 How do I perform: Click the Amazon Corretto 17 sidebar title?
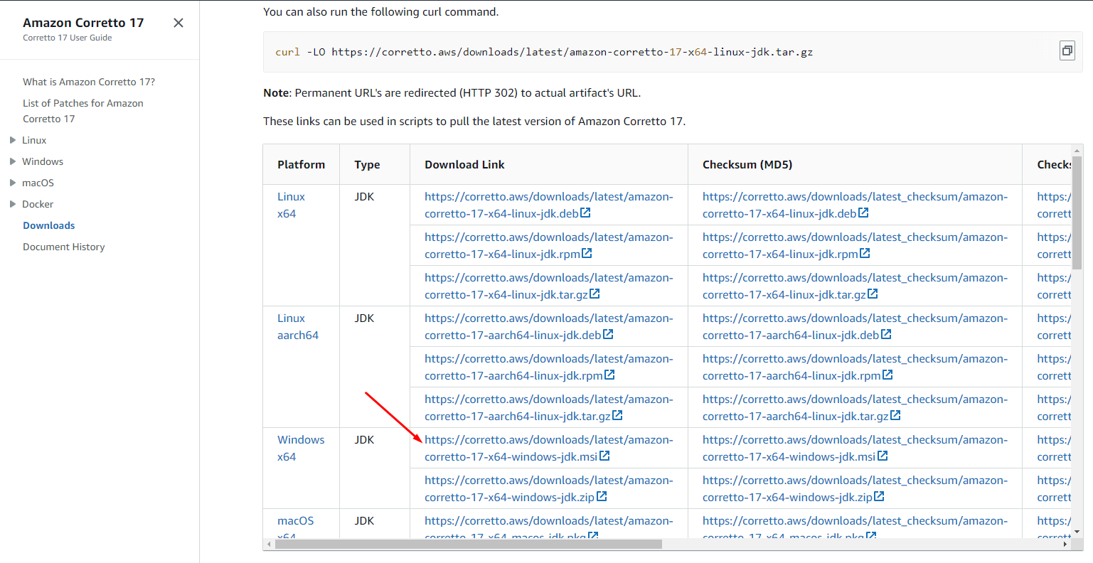pyautogui.click(x=83, y=23)
